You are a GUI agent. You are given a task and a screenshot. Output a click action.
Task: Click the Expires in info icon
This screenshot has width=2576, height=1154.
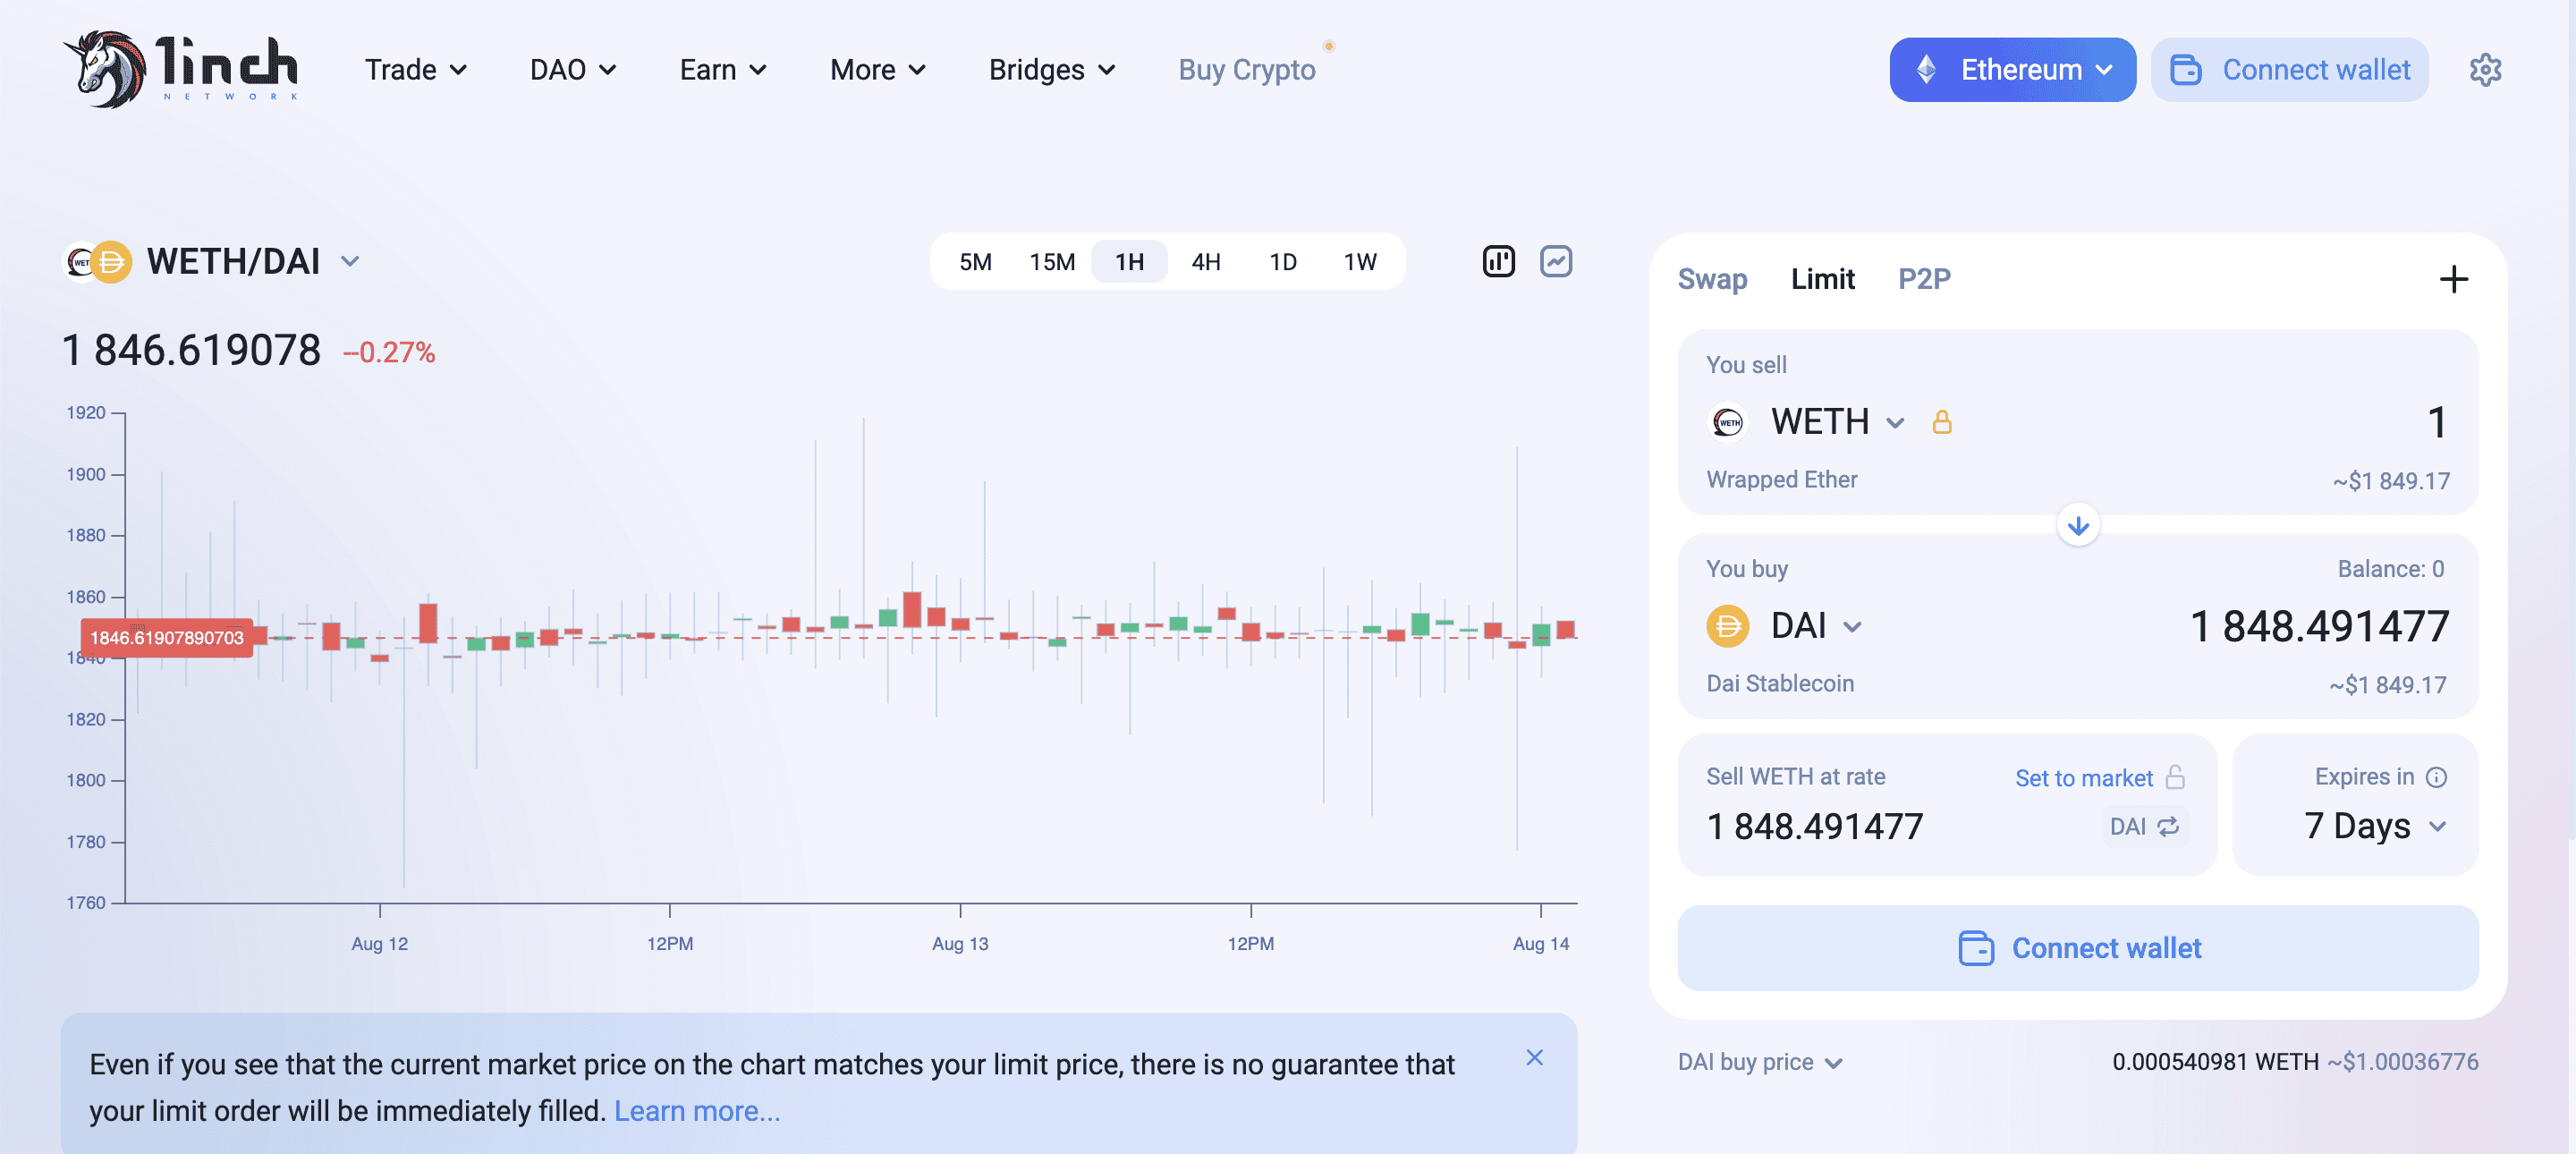[2437, 777]
